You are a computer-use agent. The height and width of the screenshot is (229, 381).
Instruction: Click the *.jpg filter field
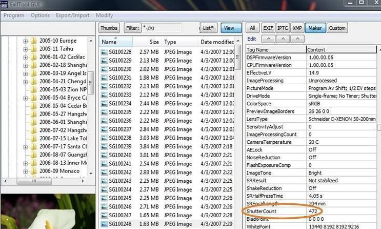tap(162, 28)
